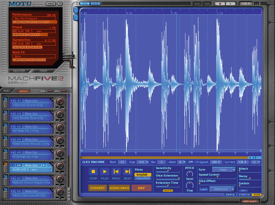The image size is (275, 205).
Task: Open the Sync tempo dropdown
Action: tap(224, 170)
